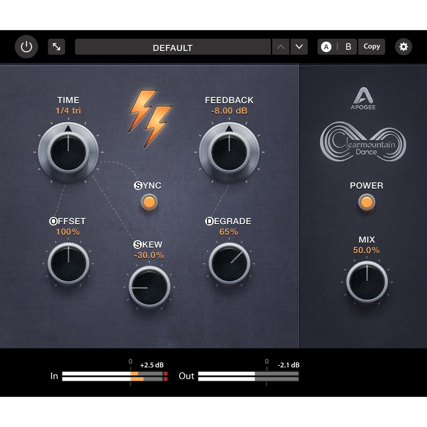
Task: Switch to preset slot B
Action: (x=348, y=47)
